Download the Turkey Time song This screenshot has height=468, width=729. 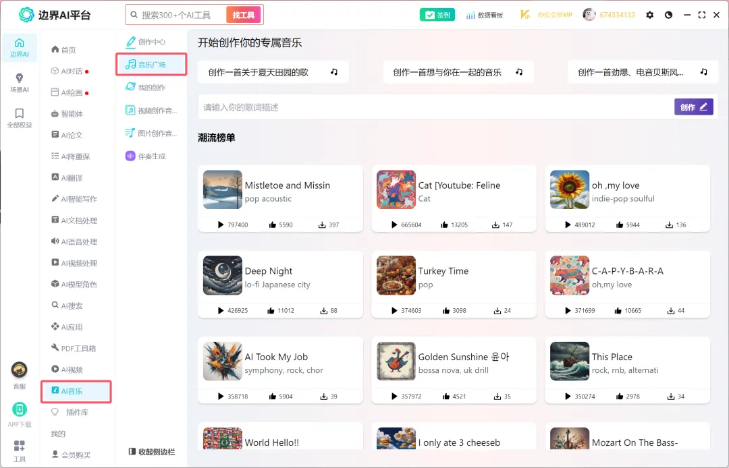tap(497, 311)
